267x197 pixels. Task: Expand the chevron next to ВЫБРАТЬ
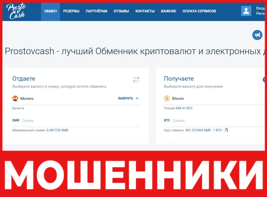coord(137,98)
